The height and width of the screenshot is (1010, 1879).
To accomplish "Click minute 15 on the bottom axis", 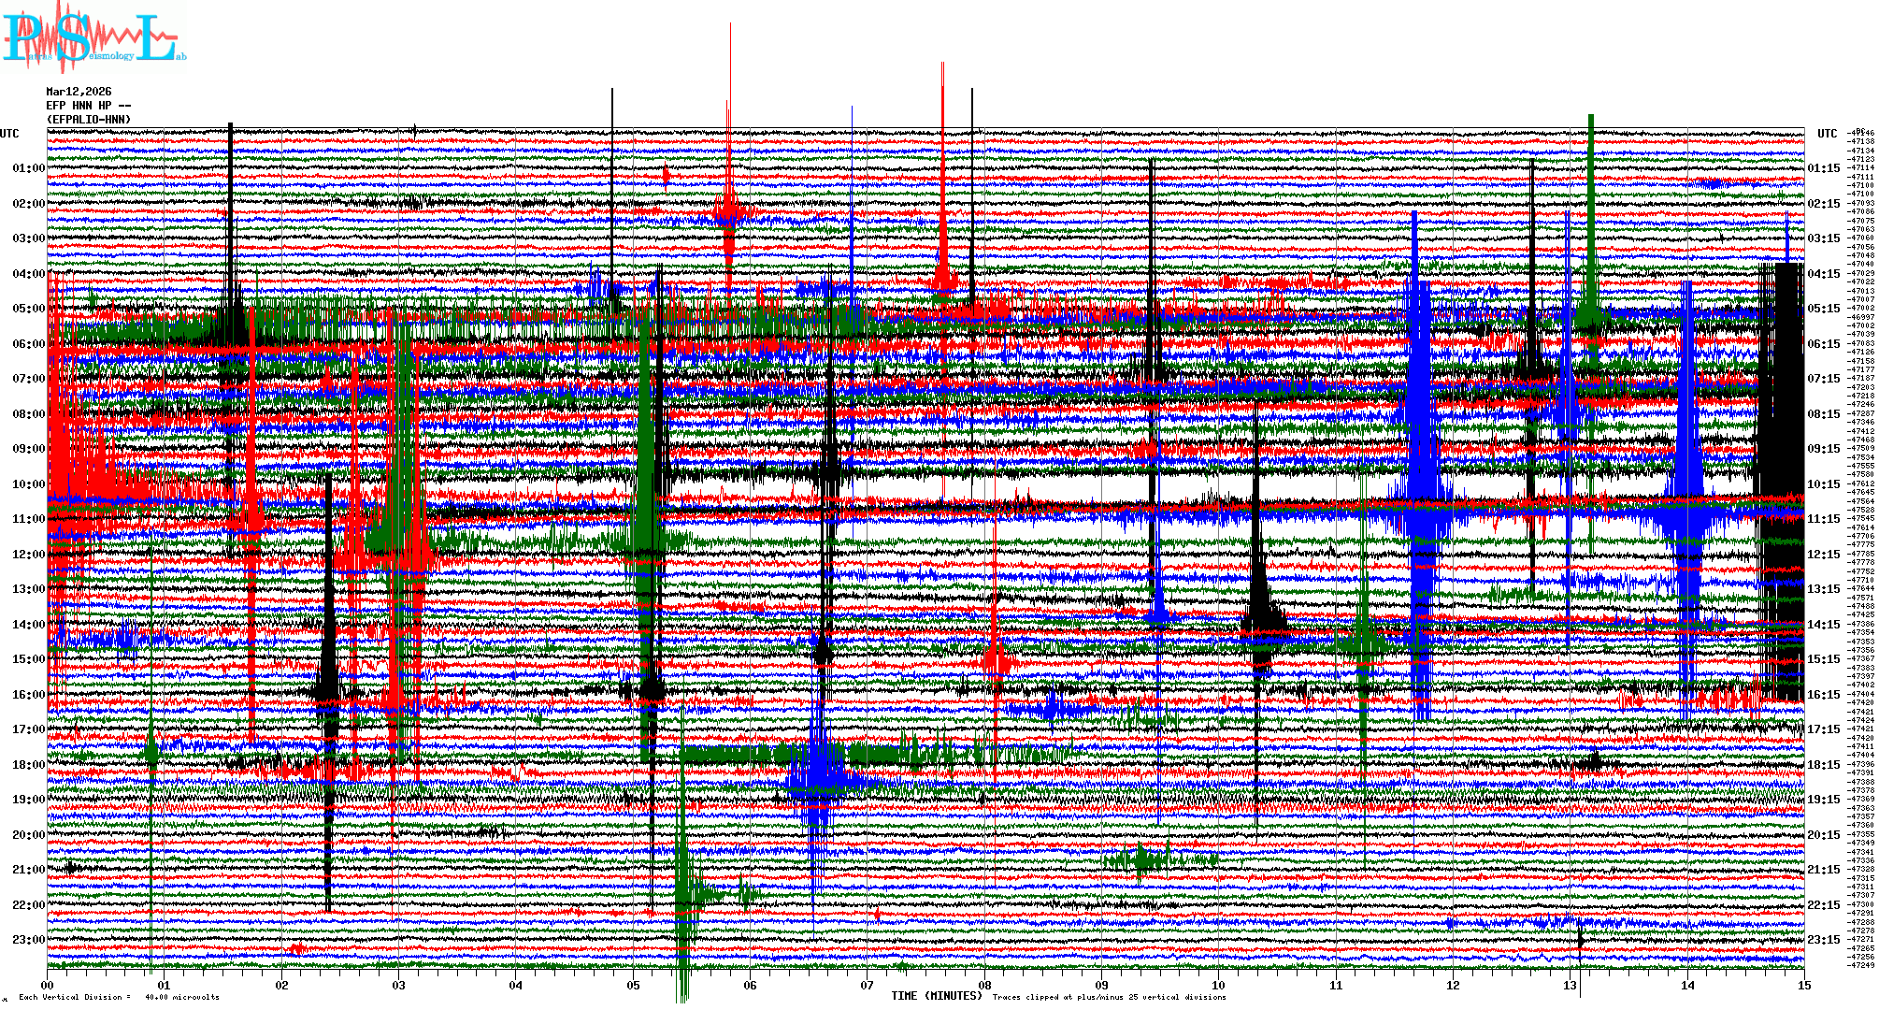I will click(1803, 985).
